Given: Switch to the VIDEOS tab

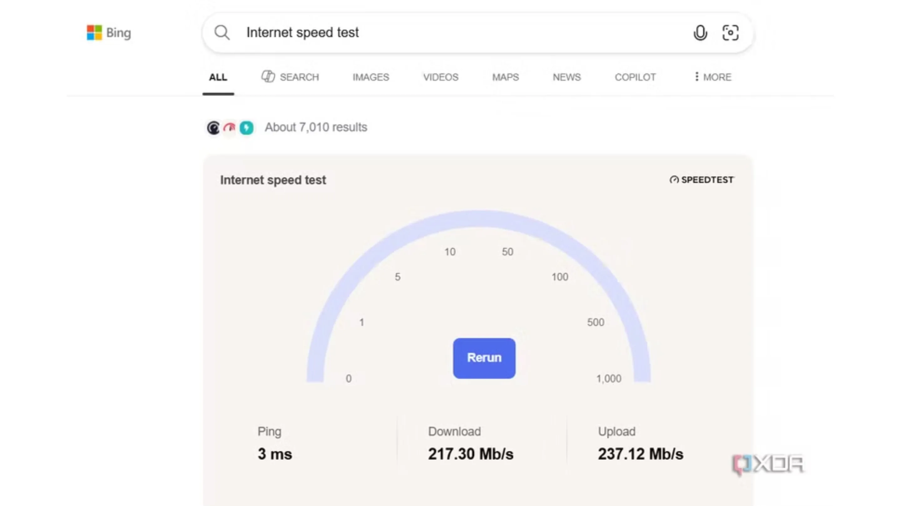Looking at the screenshot, I should pos(441,77).
